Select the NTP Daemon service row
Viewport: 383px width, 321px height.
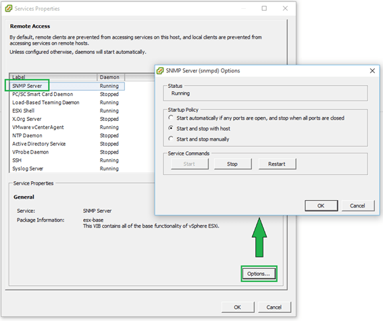point(67,136)
